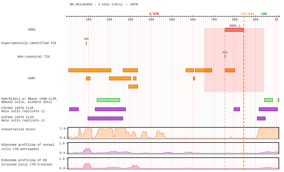Select the longest uORF bar in top row
The image size is (284, 172).
click(90, 70)
